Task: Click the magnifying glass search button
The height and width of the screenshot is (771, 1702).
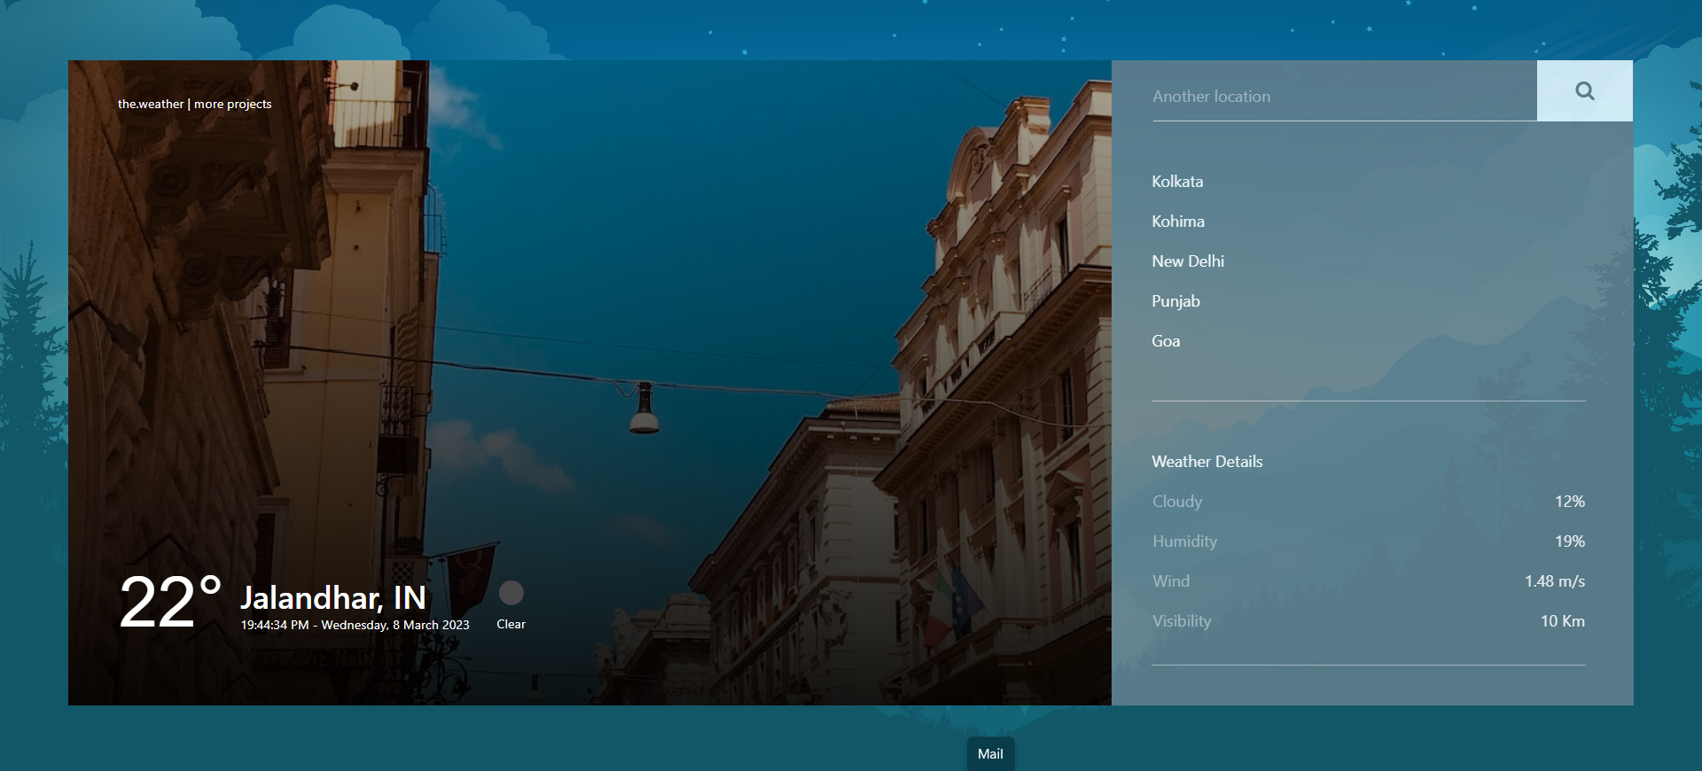Action: (1584, 90)
